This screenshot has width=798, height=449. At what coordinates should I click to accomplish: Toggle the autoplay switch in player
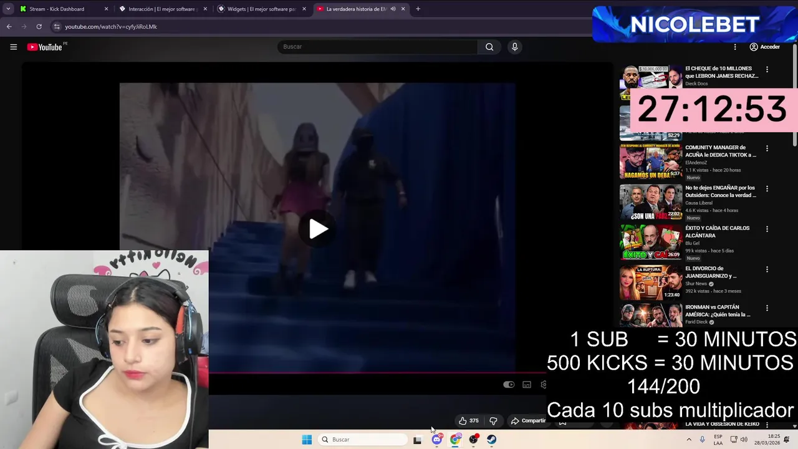509,385
